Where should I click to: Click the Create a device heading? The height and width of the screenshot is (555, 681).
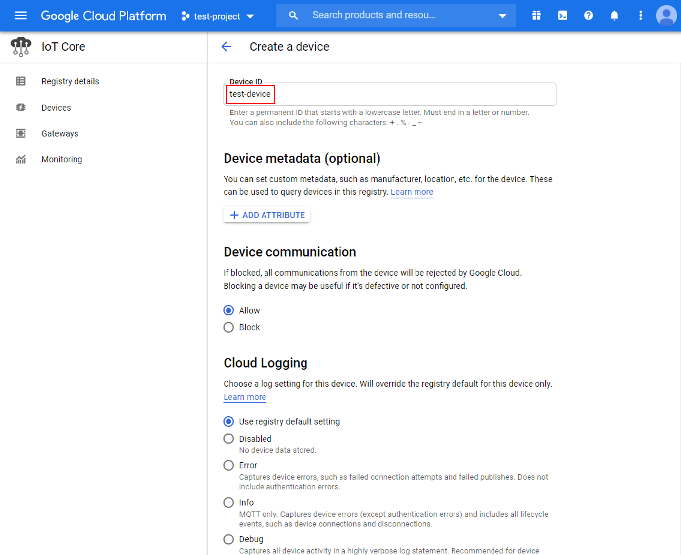289,47
